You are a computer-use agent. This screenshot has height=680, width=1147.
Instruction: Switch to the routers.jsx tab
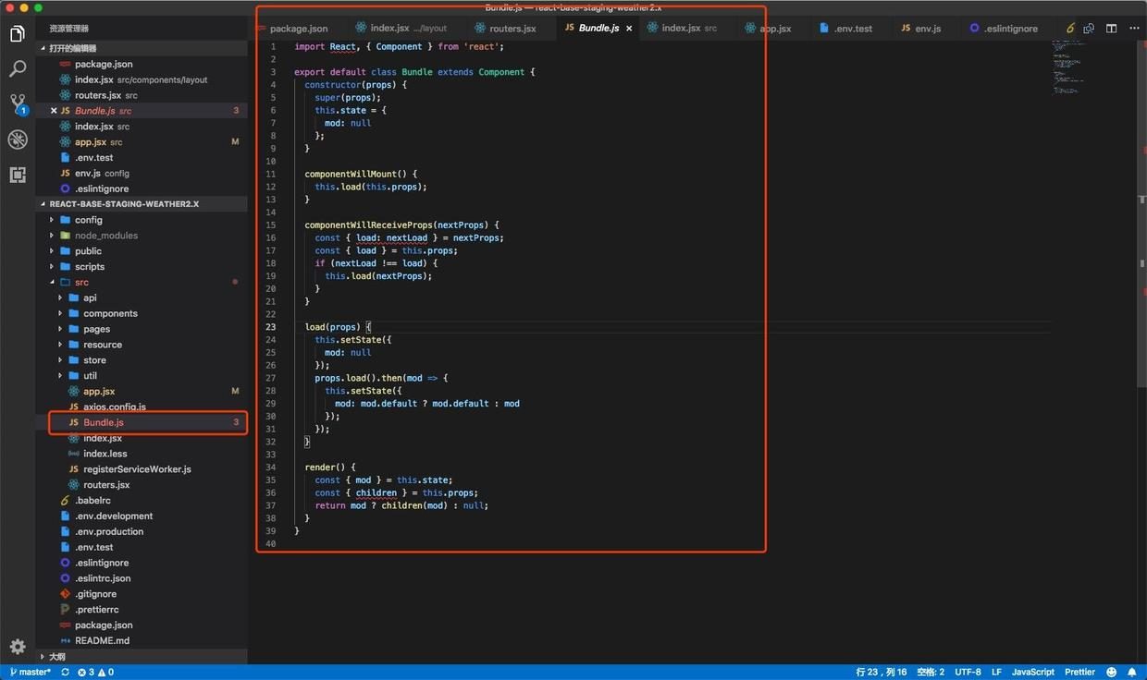(512, 29)
